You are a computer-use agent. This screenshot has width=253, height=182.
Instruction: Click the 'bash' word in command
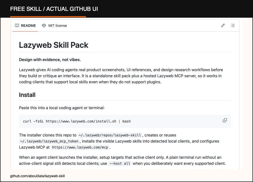click(126, 121)
